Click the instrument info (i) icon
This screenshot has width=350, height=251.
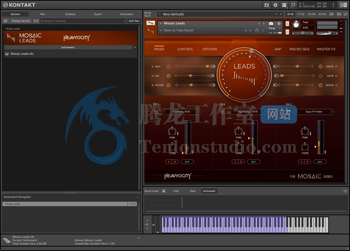point(279,23)
